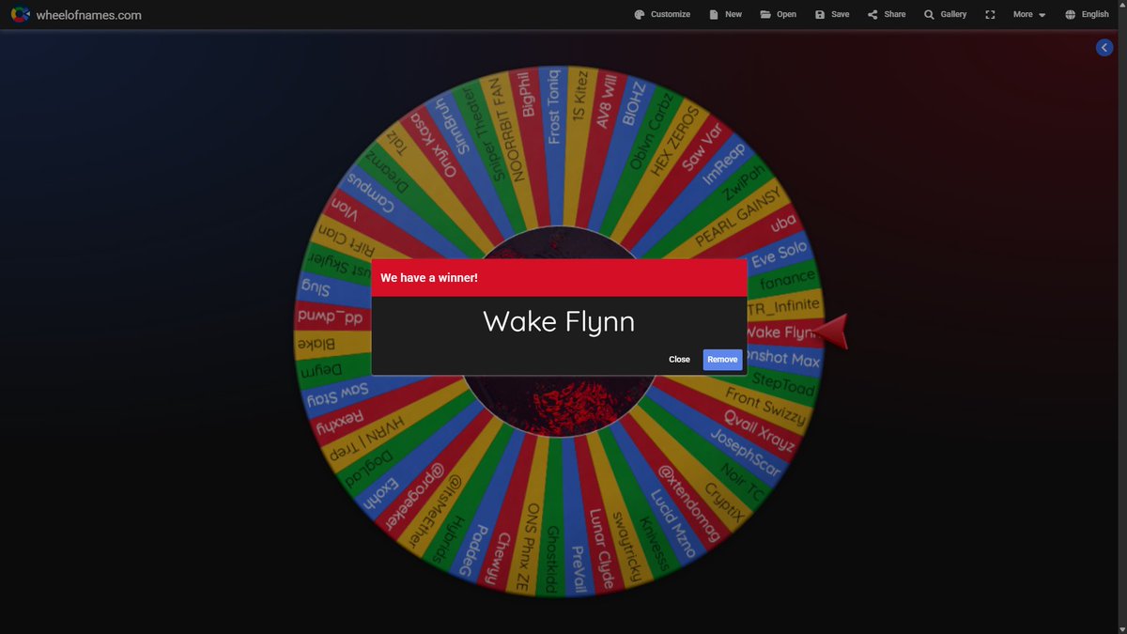Screen dimensions: 1127x634
Task: Enter fullscreen mode
Action: 990,15
